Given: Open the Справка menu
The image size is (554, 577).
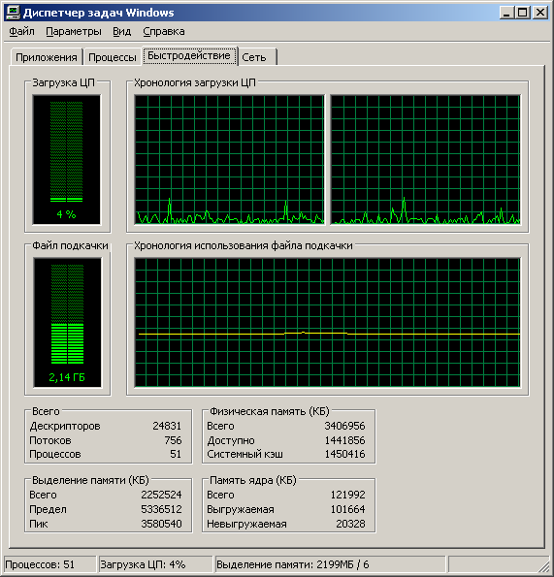Looking at the screenshot, I should click(x=164, y=32).
